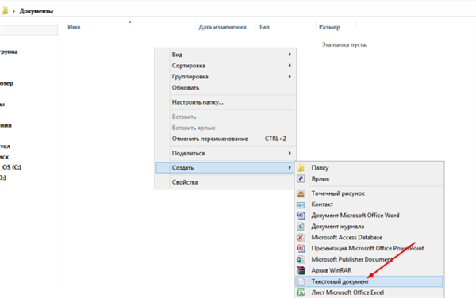
Task: Select Microsoft Publisher Document entry
Action: click(x=369, y=259)
